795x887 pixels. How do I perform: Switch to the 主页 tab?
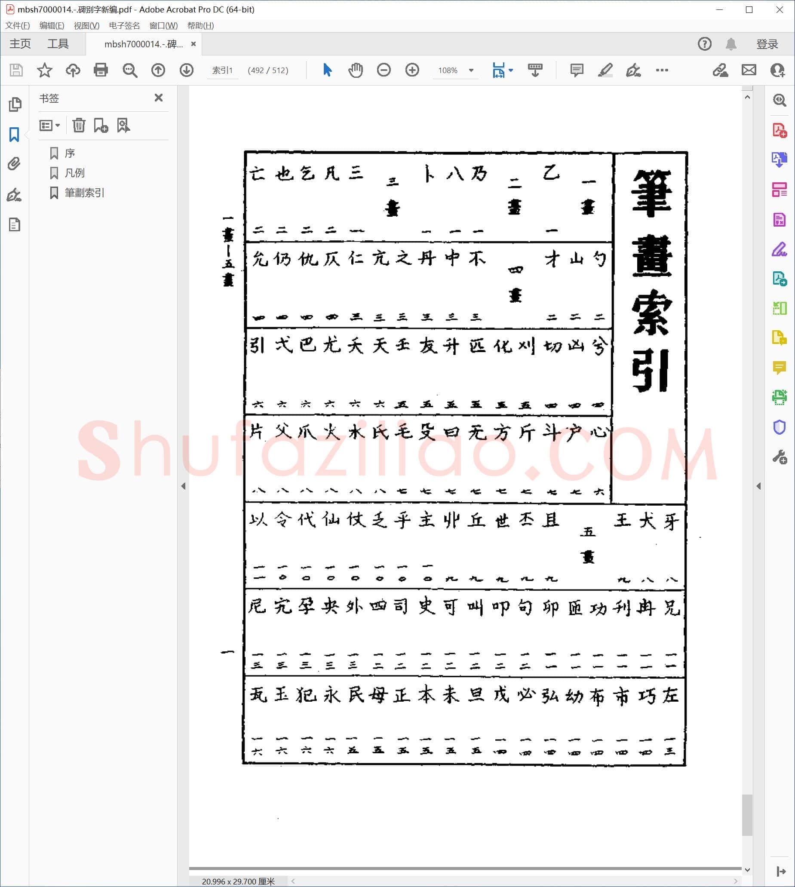(20, 44)
